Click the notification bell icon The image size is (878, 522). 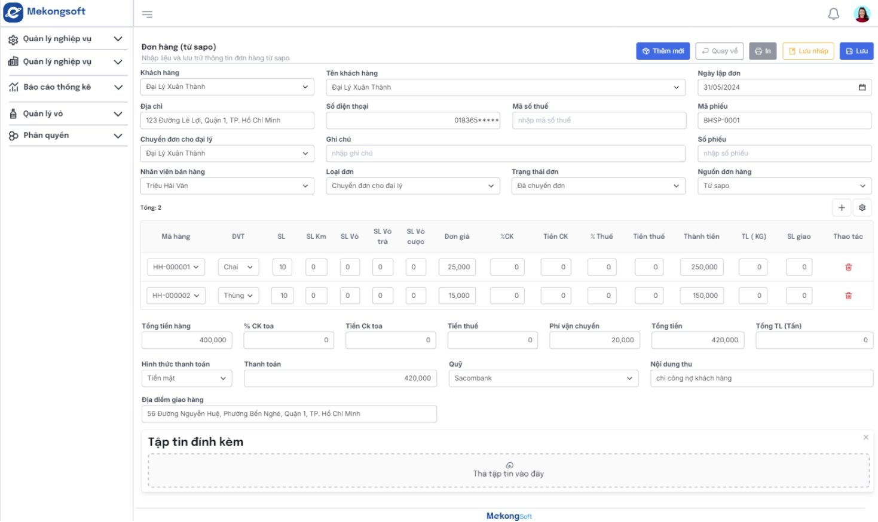[833, 13]
